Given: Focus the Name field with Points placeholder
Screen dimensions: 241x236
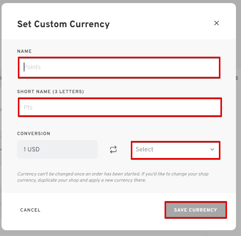Looking at the screenshot, I should (119, 68).
